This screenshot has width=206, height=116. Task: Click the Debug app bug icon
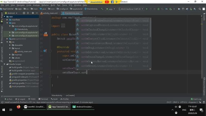click(x=158, y=9)
